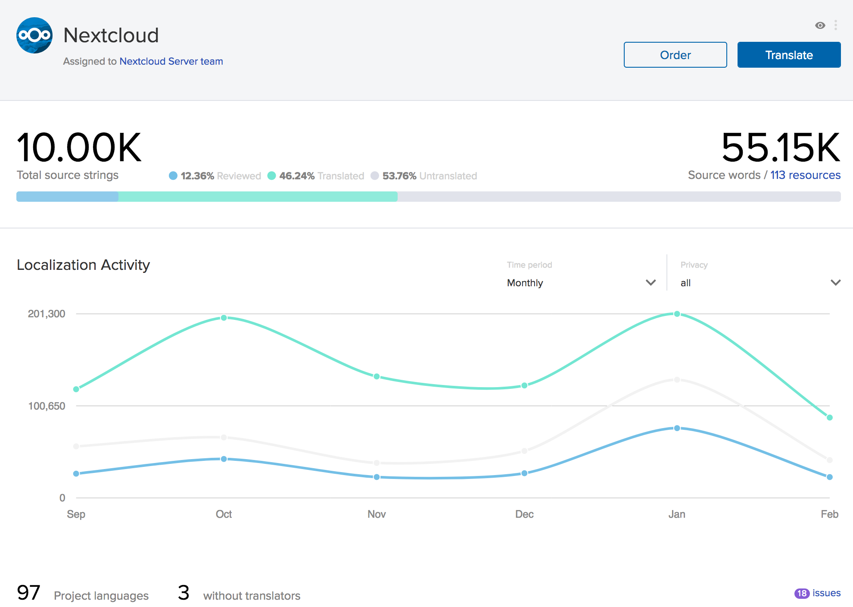This screenshot has height=607, width=853.
Task: Select the Oct point on blue line
Action: [x=224, y=459]
